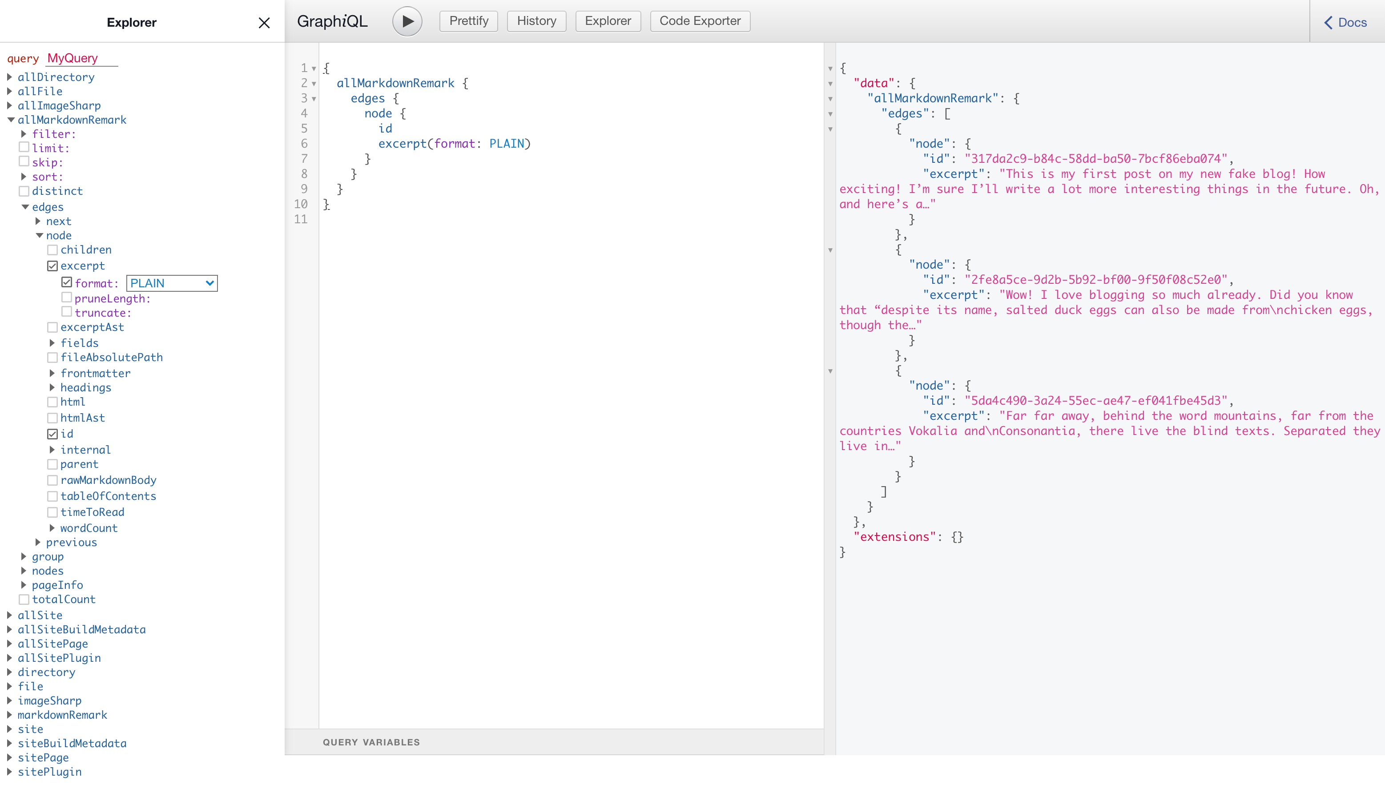Screen dimensions: 1385x789
Task: Select the GraphiQL tab label
Action: click(x=334, y=21)
